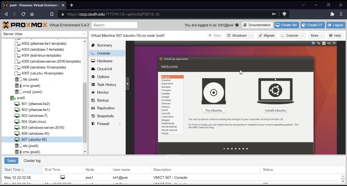Viewport: 347px width, 186px height.
Task: Reload the page with the refresh icon
Action: [x=23, y=14]
